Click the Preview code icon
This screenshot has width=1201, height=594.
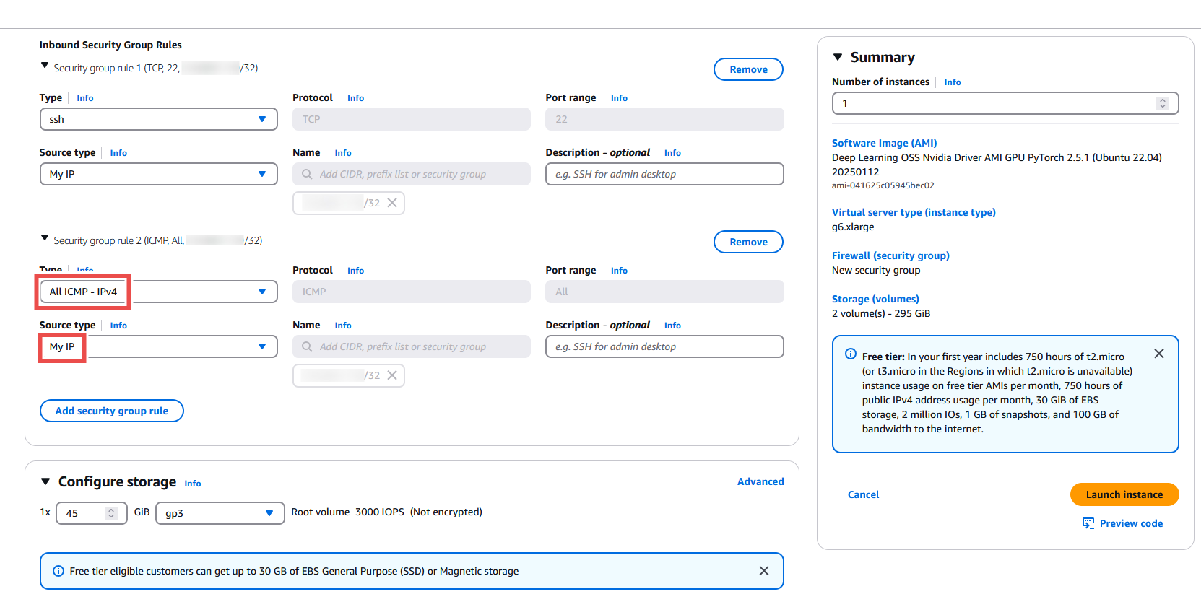(1088, 523)
